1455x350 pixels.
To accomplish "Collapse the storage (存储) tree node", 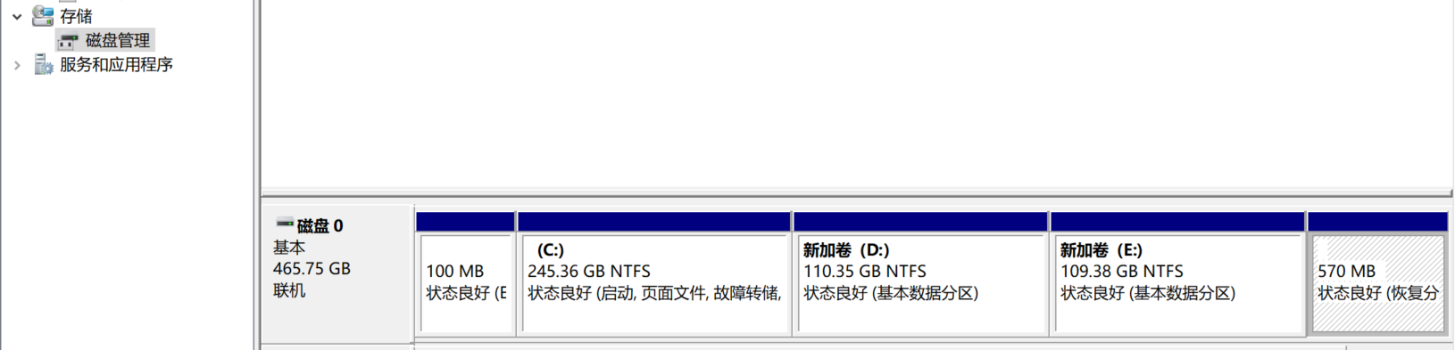I will 16,16.
